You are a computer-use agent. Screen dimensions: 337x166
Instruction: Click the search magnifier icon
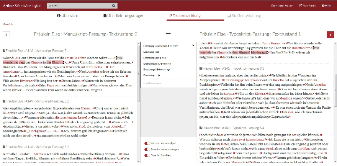pos(113,6)
